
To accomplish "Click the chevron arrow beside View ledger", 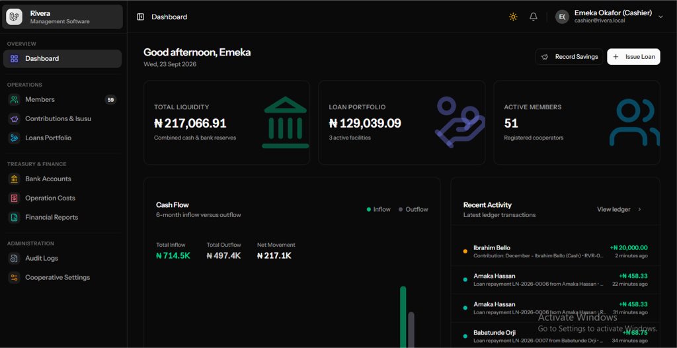I will [x=639, y=209].
